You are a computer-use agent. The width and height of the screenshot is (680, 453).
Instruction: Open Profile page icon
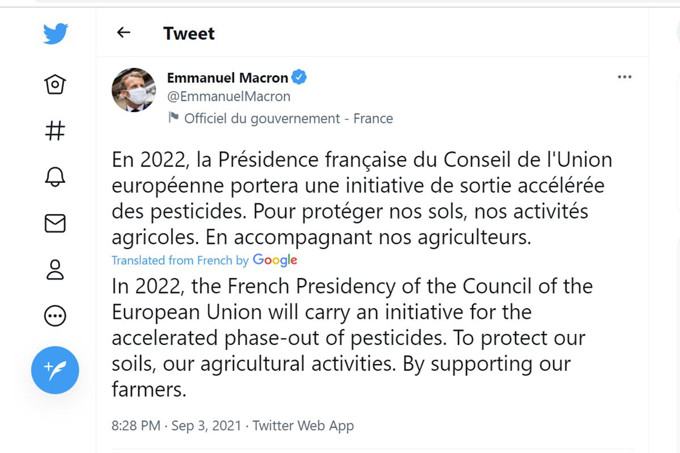55,269
